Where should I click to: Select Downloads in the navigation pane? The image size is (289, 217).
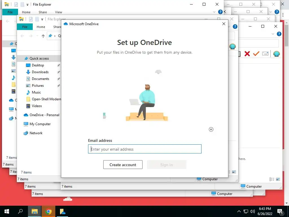coord(40,72)
